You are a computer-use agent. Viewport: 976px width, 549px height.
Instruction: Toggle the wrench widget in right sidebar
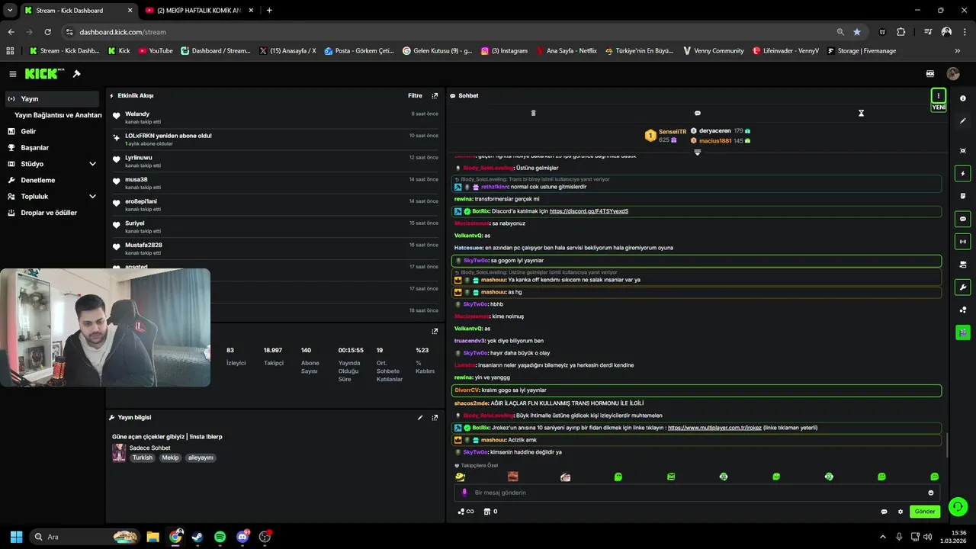(x=963, y=287)
